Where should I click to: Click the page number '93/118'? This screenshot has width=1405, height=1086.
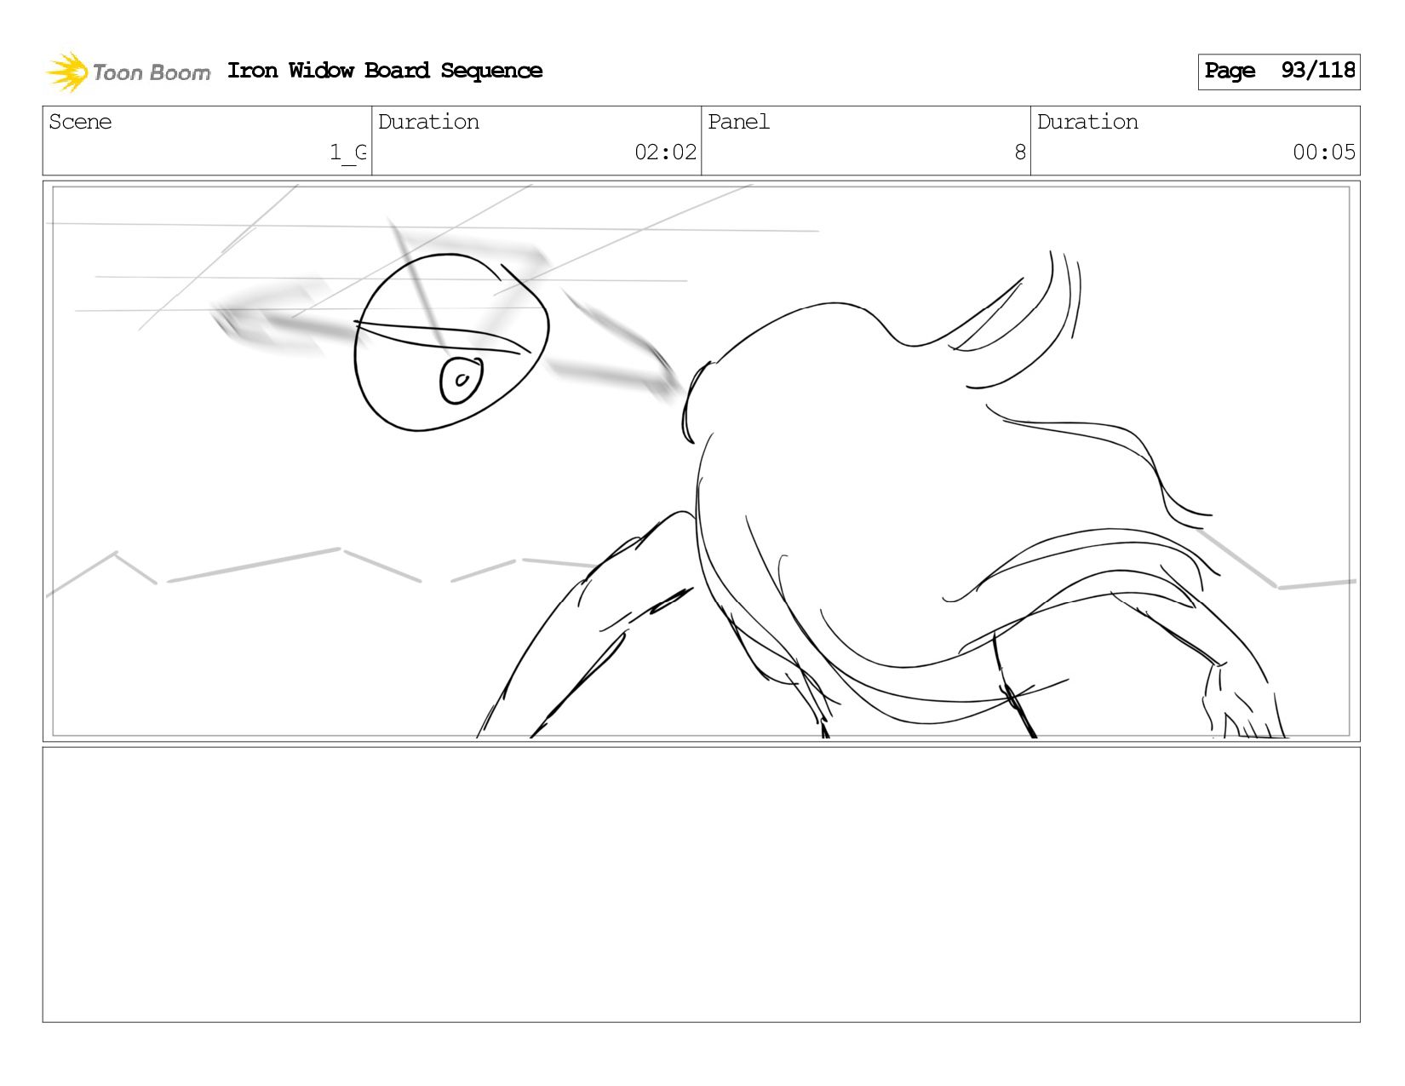coord(1317,70)
